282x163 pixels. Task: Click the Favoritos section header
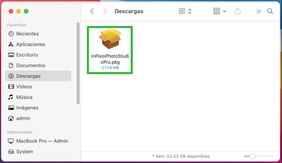16,25
